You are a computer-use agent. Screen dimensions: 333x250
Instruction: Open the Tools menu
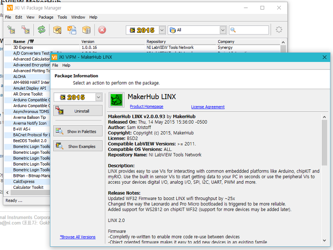62,17
